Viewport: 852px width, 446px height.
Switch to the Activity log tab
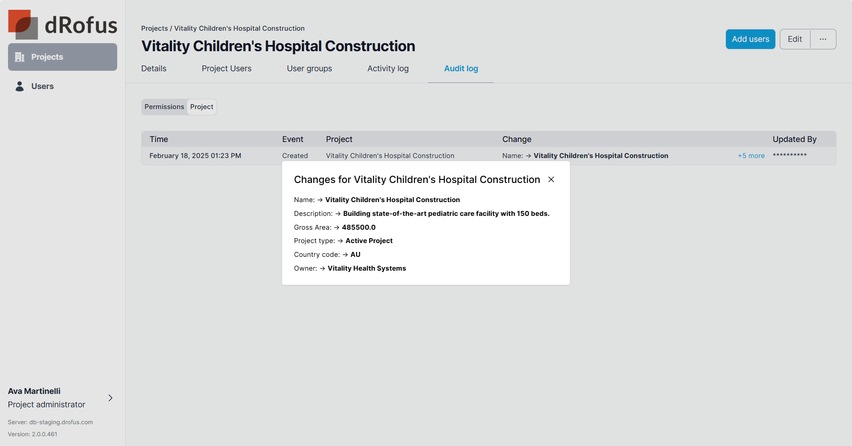(388, 69)
